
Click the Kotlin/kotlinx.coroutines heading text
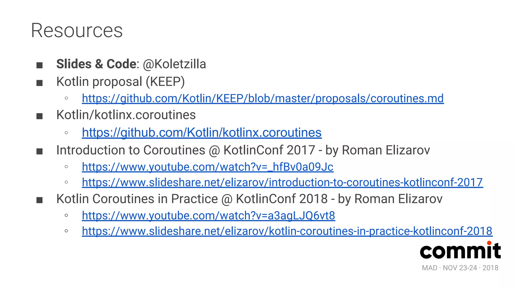pyautogui.click(x=126, y=115)
